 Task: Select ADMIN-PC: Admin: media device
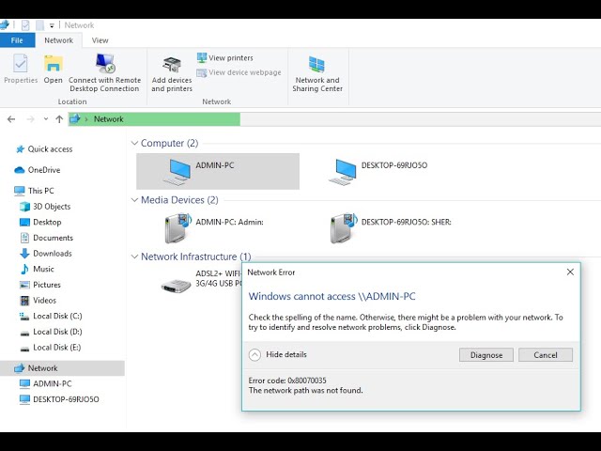point(215,228)
